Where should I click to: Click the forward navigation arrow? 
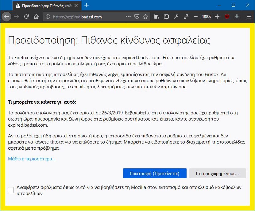click(x=17, y=17)
